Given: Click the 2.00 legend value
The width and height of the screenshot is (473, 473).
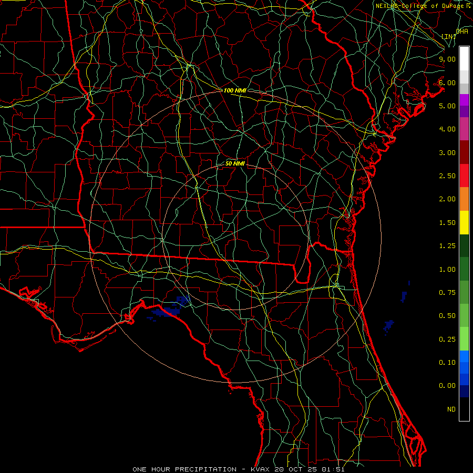Looking at the screenshot, I should tap(447, 199).
